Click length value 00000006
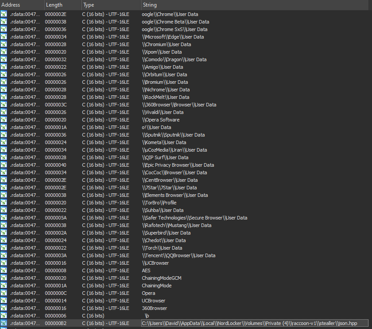This screenshot has height=329, width=372. click(x=56, y=316)
